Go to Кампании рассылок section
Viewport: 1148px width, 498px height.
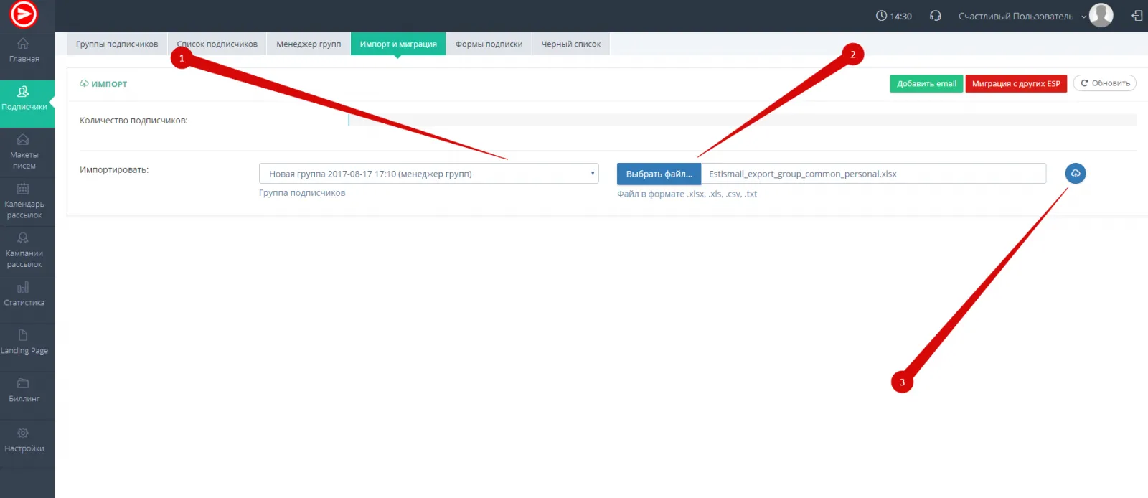[x=24, y=250]
